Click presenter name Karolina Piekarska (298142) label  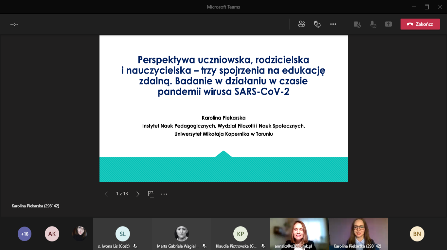coord(35,206)
